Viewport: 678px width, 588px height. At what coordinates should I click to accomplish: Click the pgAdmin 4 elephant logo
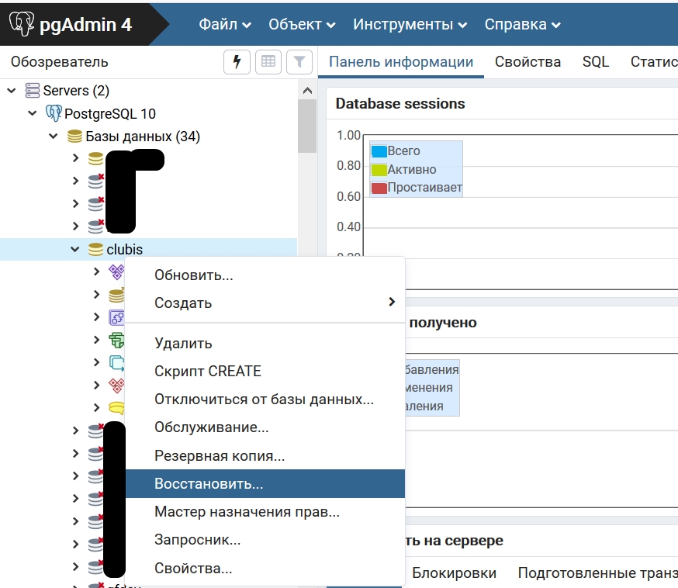22,24
